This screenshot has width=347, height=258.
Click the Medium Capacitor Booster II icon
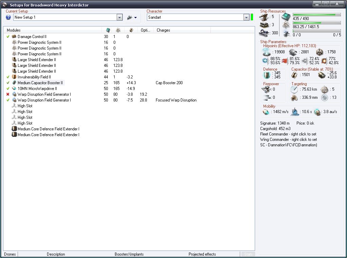point(14,82)
